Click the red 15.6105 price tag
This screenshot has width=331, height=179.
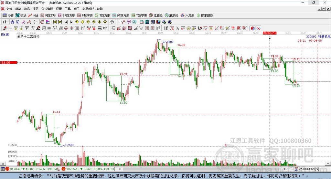(9, 62)
